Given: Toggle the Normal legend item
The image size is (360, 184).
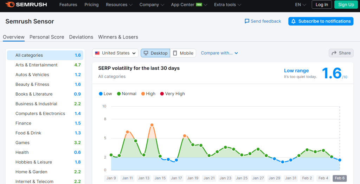Looking at the screenshot, I should click(127, 94).
